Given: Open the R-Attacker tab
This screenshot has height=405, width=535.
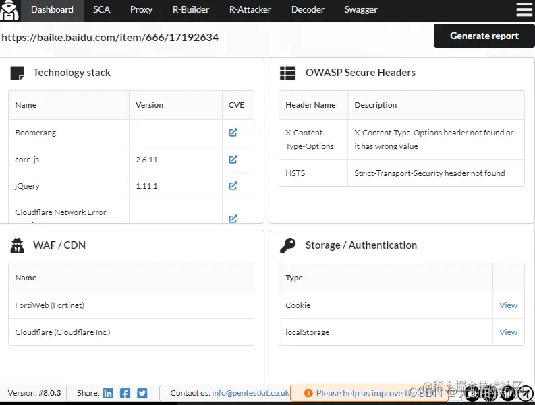Looking at the screenshot, I should 250,10.
